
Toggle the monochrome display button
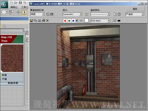pyautogui.click(x=81, y=21)
